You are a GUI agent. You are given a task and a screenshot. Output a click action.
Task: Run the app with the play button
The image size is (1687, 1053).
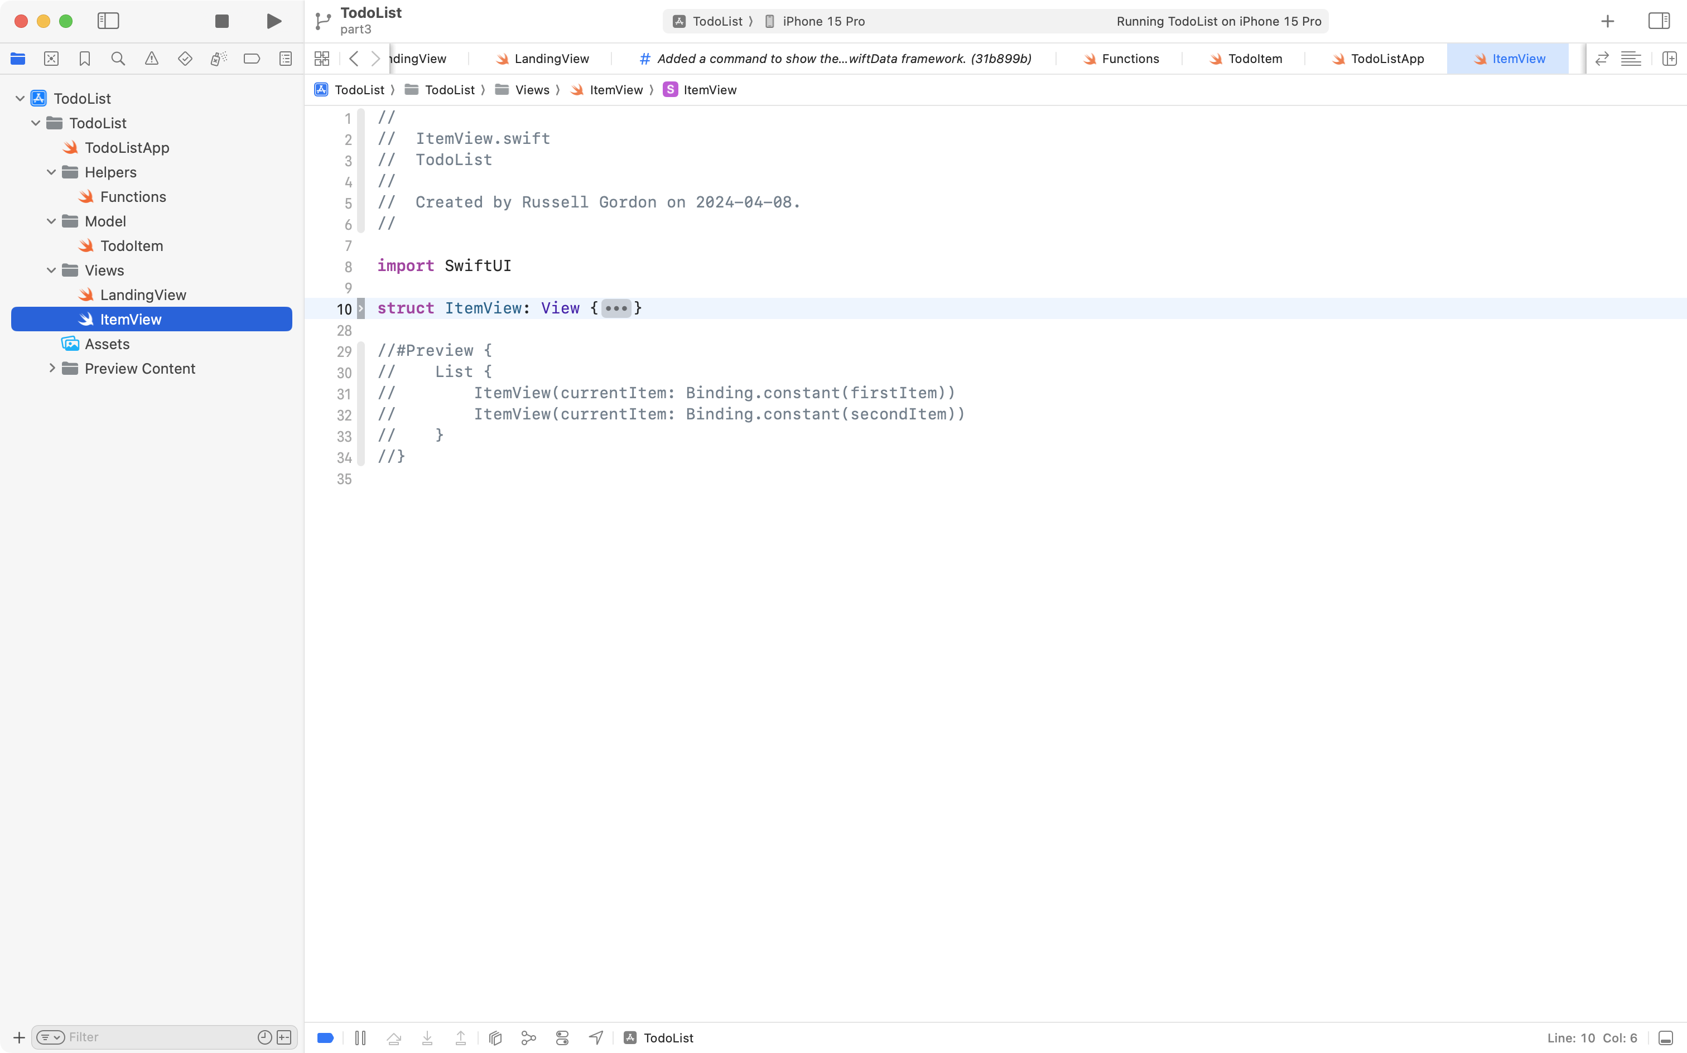click(273, 21)
